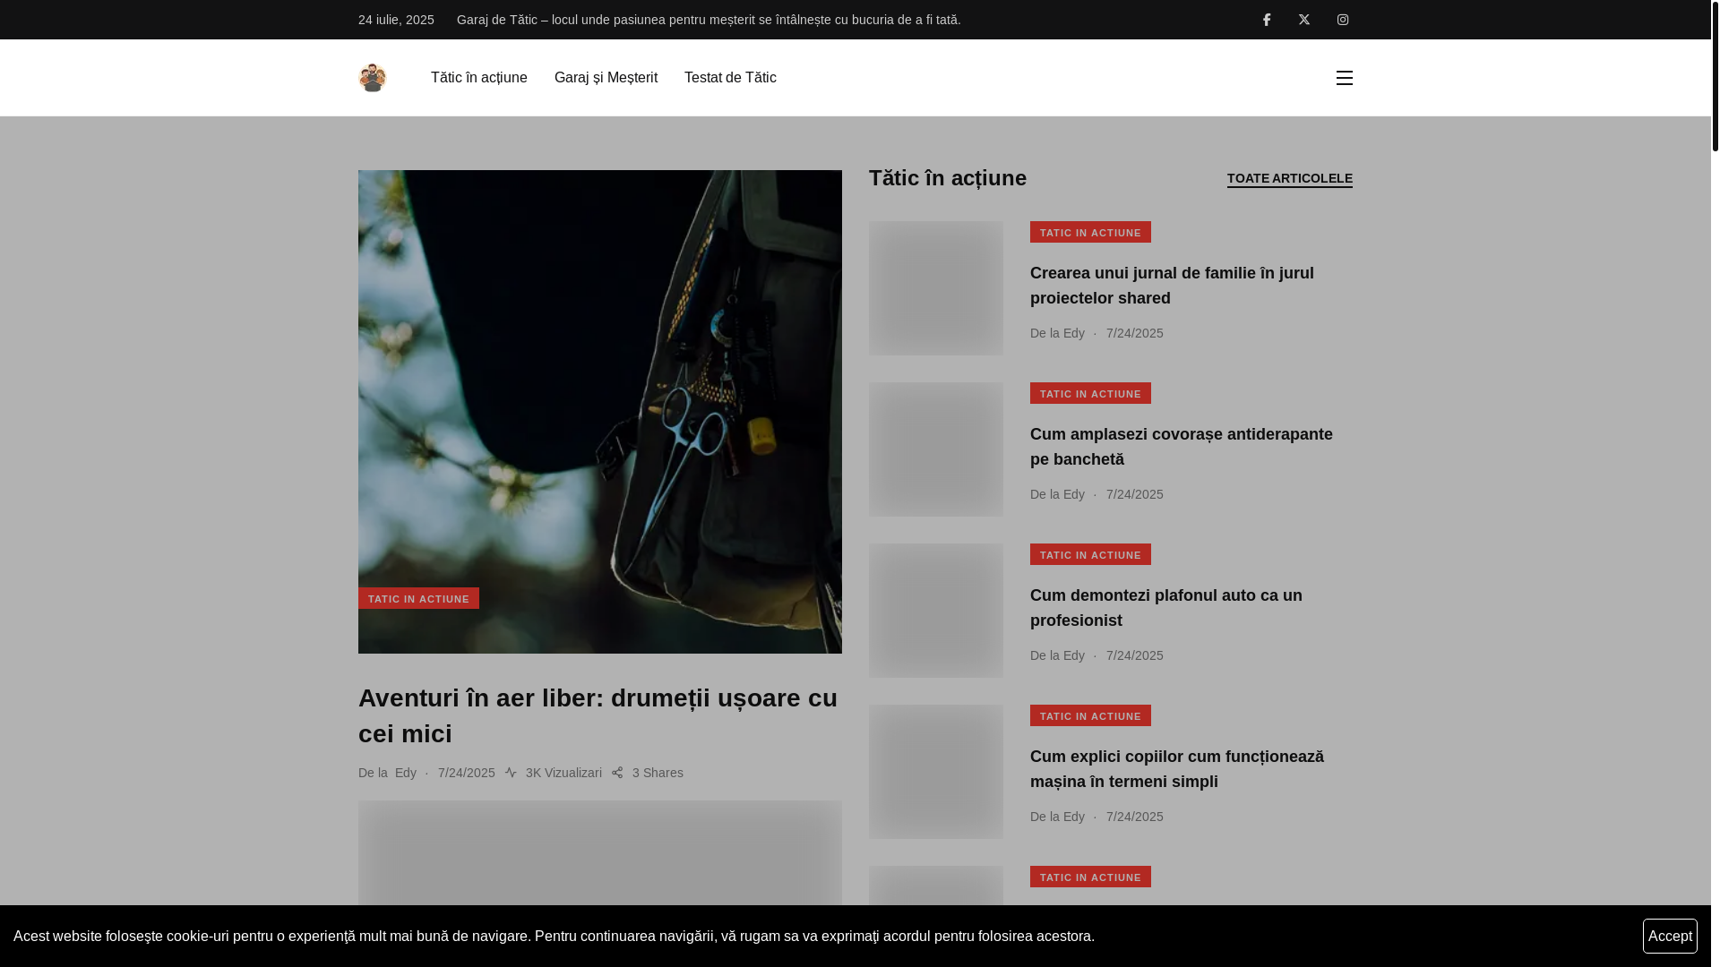The height and width of the screenshot is (967, 1720).
Task: Click thumbnail of covorașe antiderapante article
Action: [936, 449]
